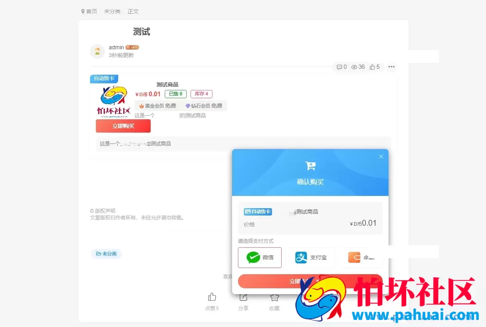Click the shopping cart icon in dialog
Viewport: 486px width, 327px height.
(x=310, y=166)
